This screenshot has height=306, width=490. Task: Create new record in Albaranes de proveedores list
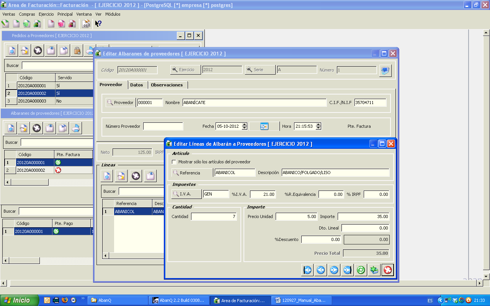coord(10,128)
